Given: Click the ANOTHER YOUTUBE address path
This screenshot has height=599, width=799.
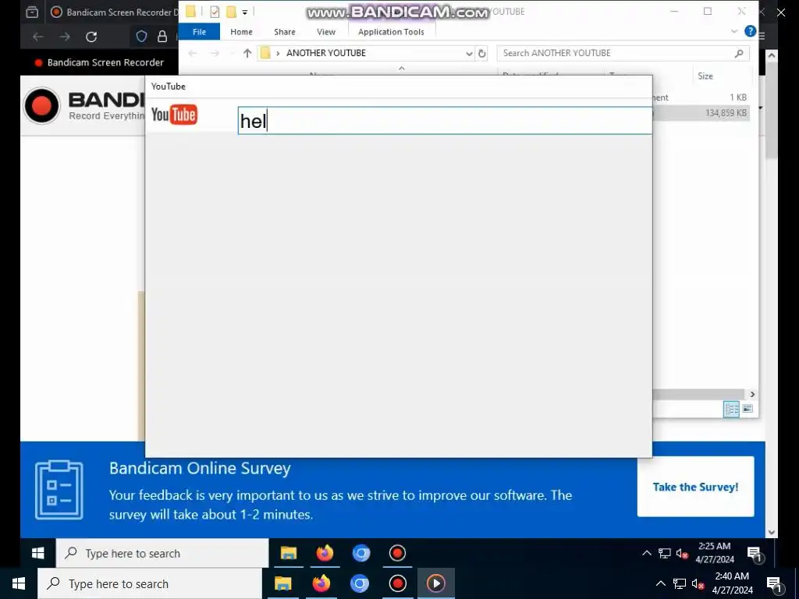Looking at the screenshot, I should click(x=326, y=53).
